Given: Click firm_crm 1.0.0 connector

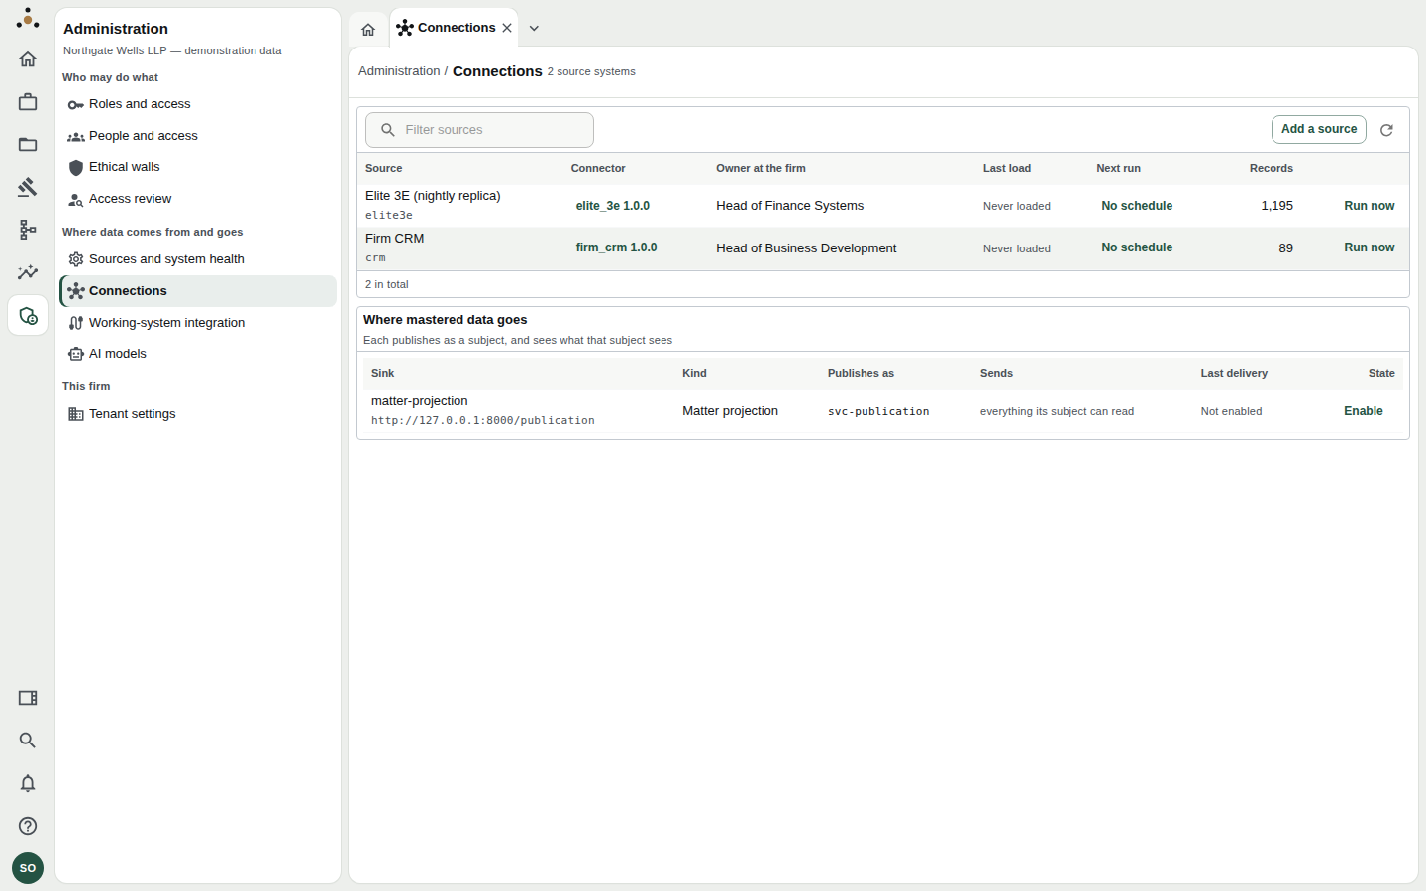Looking at the screenshot, I should (x=616, y=247).
